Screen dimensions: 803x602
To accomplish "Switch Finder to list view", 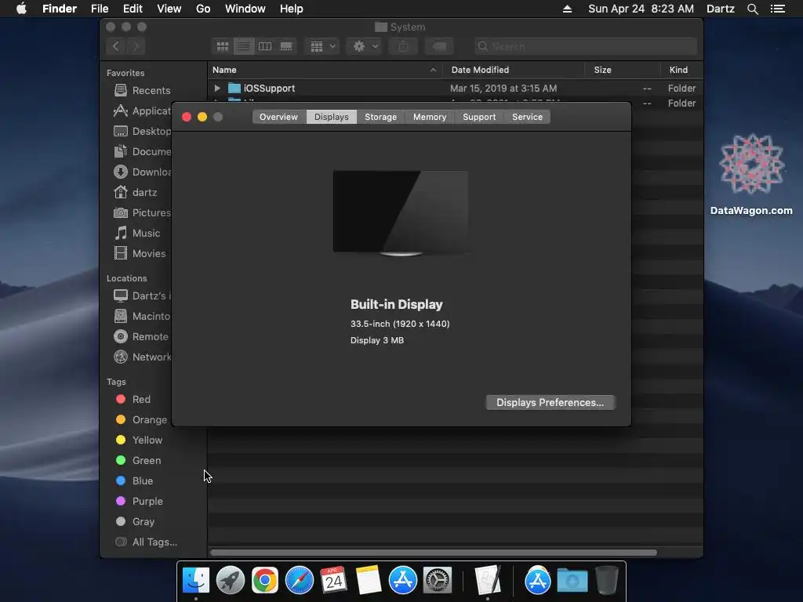I will [244, 46].
